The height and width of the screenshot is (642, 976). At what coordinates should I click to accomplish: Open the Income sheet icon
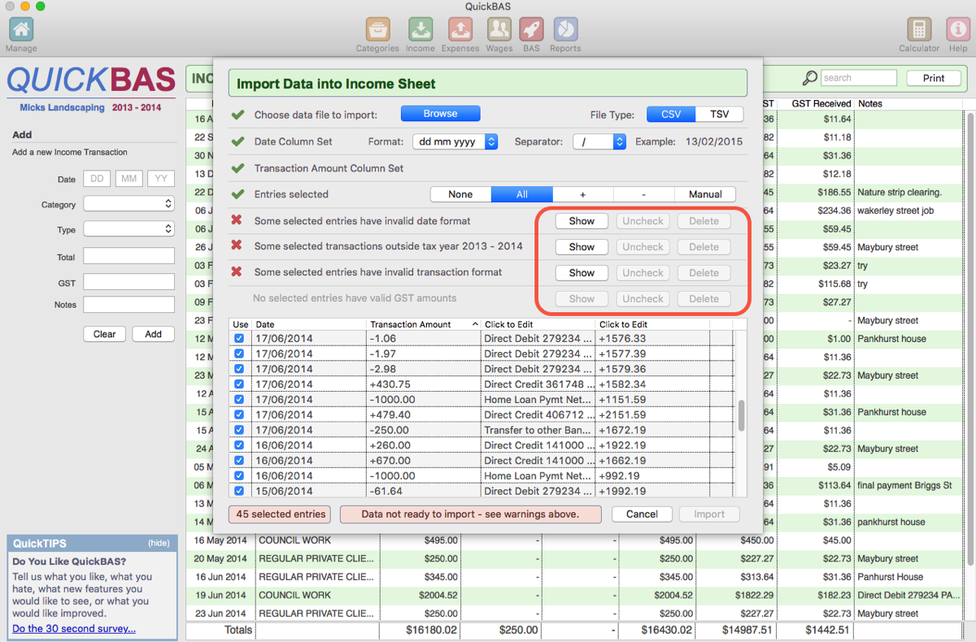click(x=420, y=30)
